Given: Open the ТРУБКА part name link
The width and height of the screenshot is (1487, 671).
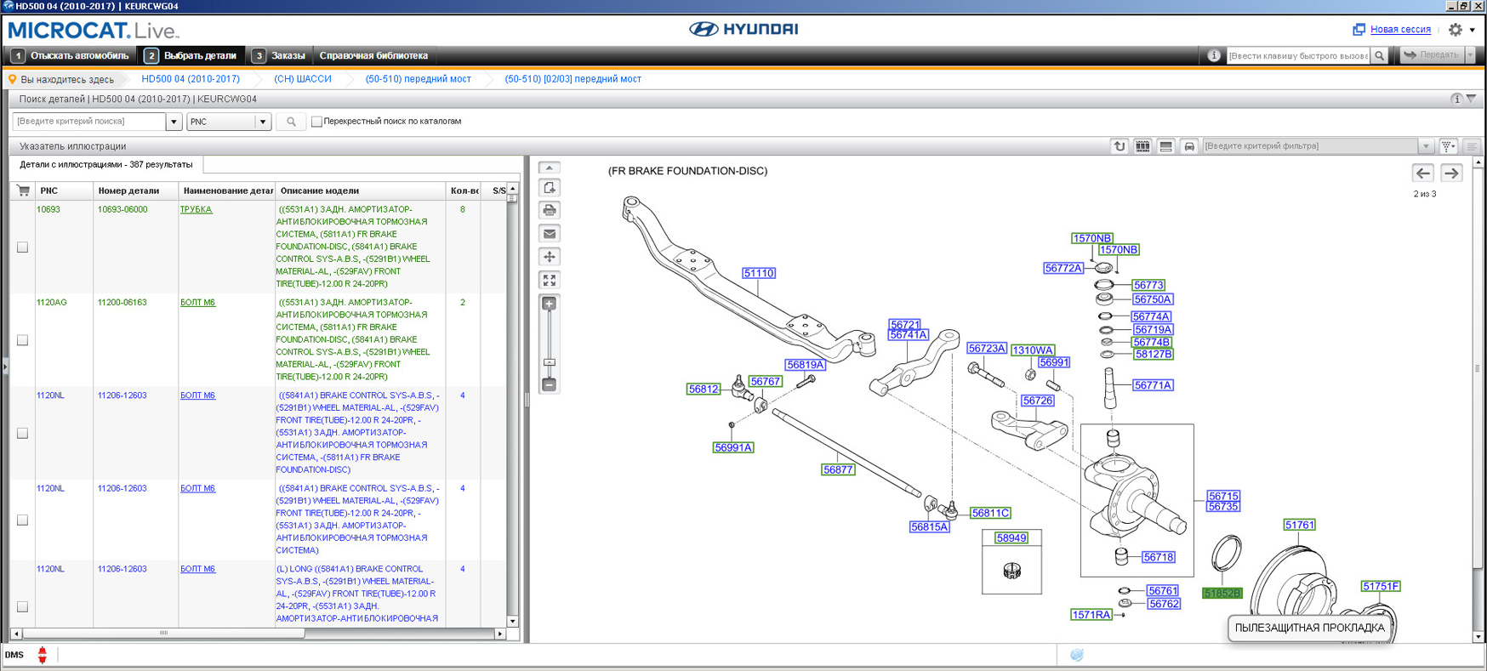Looking at the screenshot, I should [x=196, y=209].
